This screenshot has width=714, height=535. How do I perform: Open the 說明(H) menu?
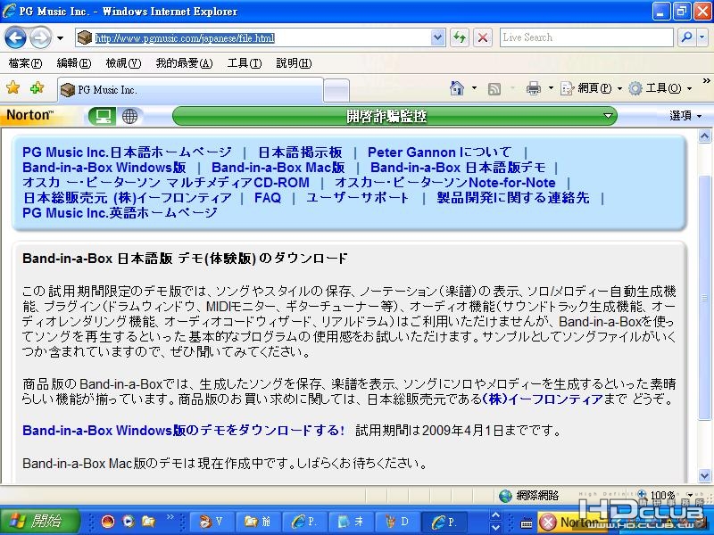point(294,63)
